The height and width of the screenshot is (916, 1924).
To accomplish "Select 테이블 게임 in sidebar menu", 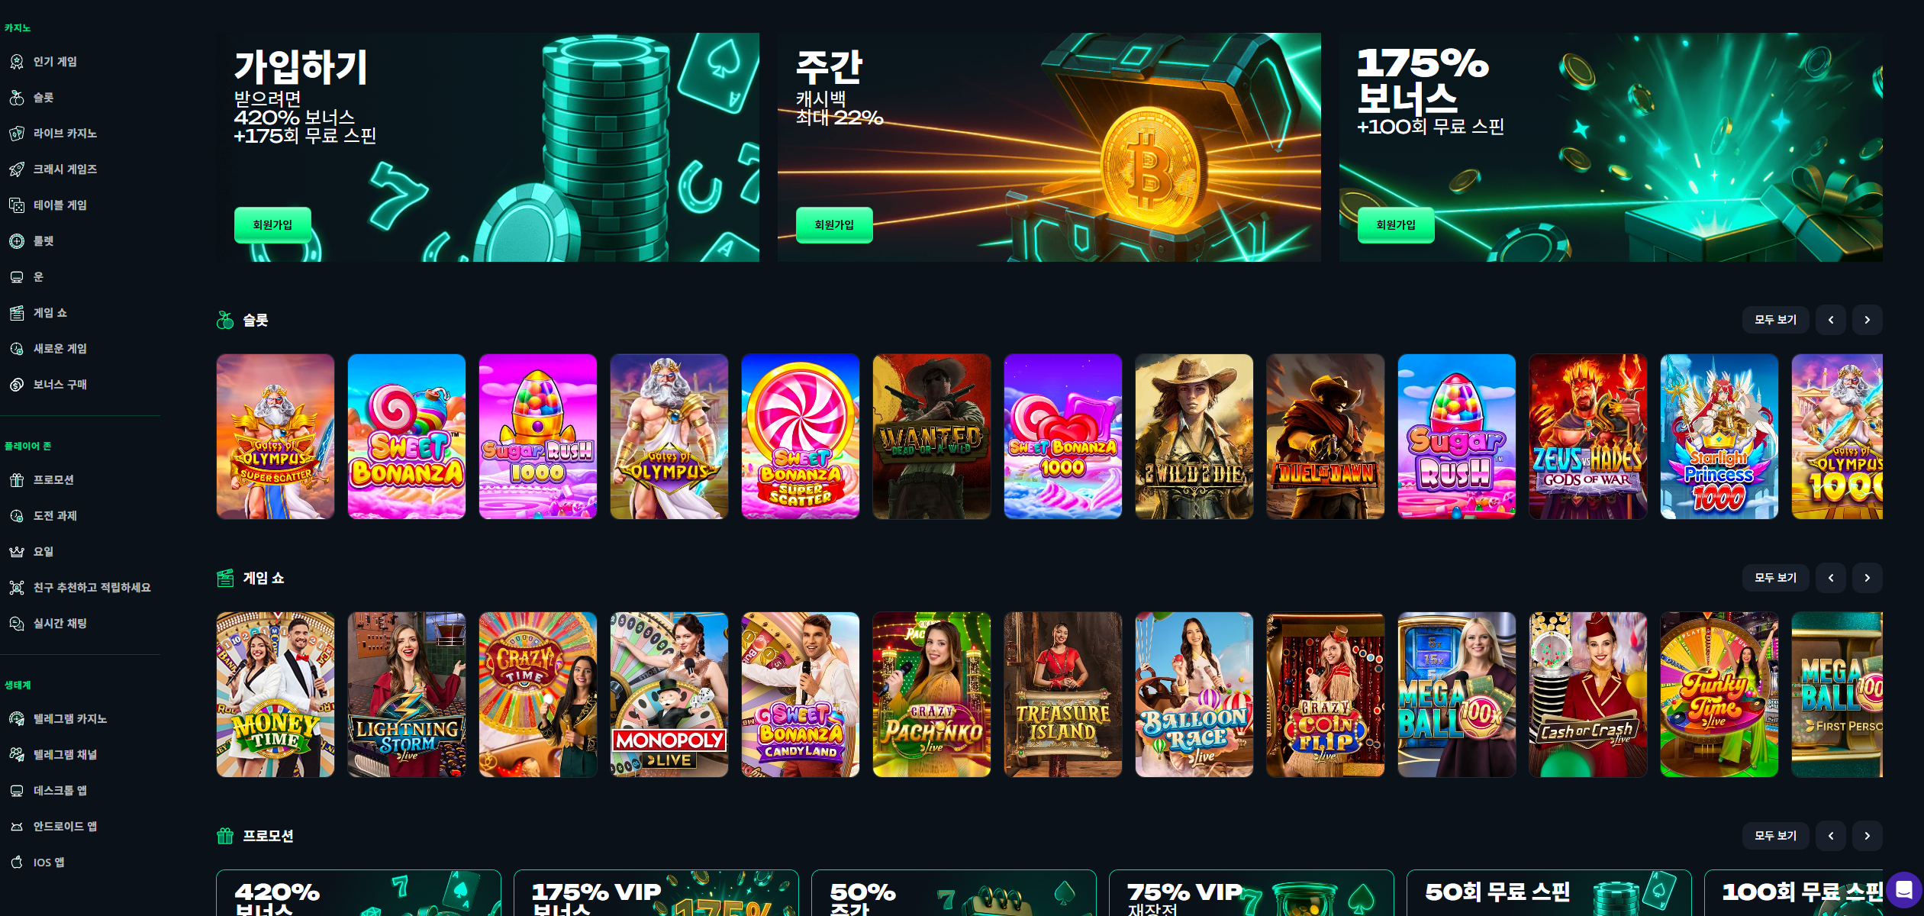I will (60, 205).
